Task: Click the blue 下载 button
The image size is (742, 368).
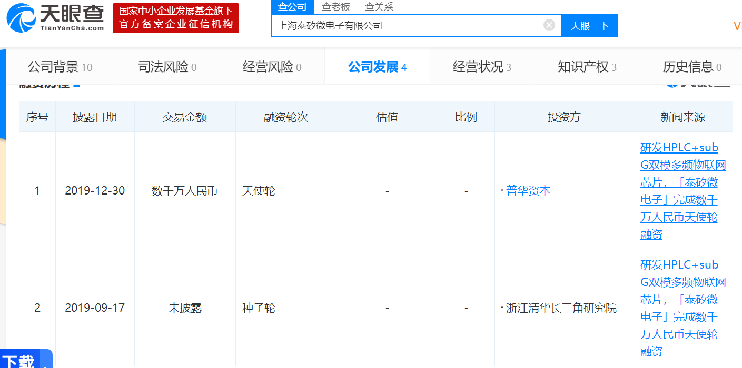Action: [26, 359]
